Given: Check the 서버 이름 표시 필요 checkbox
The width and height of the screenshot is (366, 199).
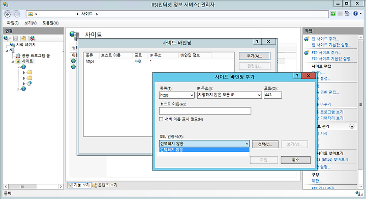Looking at the screenshot, I should click(x=161, y=119).
